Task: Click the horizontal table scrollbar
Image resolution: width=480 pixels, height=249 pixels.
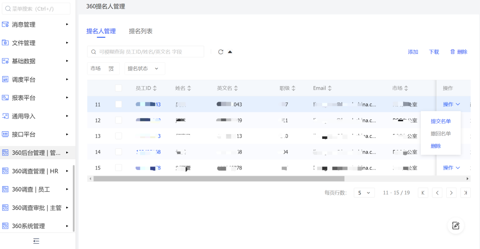Action: tap(219, 178)
